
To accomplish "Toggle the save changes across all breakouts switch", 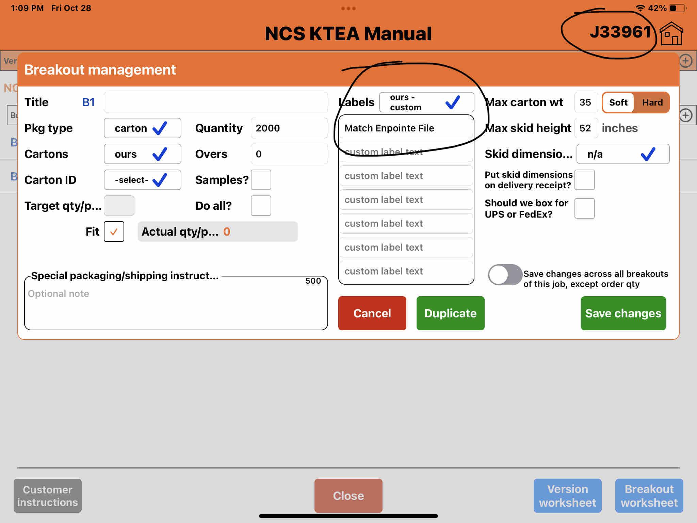I will coord(505,275).
